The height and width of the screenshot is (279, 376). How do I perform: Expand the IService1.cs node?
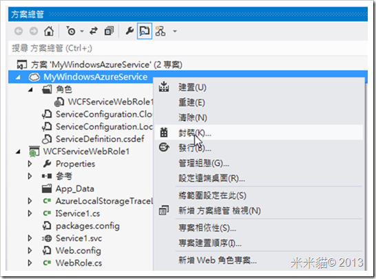tap(30, 214)
